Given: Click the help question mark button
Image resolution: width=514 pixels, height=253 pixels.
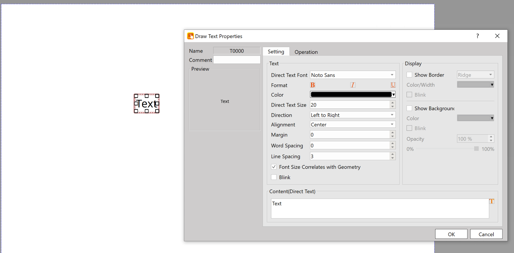Looking at the screenshot, I should pyautogui.click(x=477, y=36).
